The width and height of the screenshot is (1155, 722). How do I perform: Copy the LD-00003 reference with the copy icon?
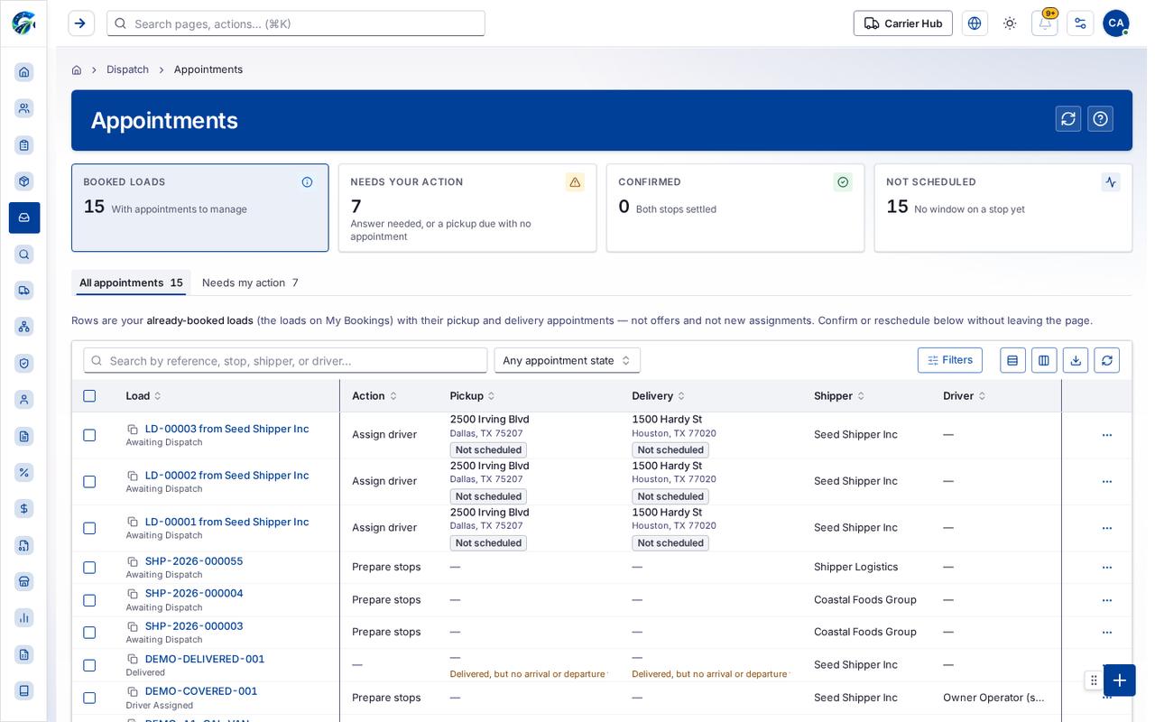(133, 430)
